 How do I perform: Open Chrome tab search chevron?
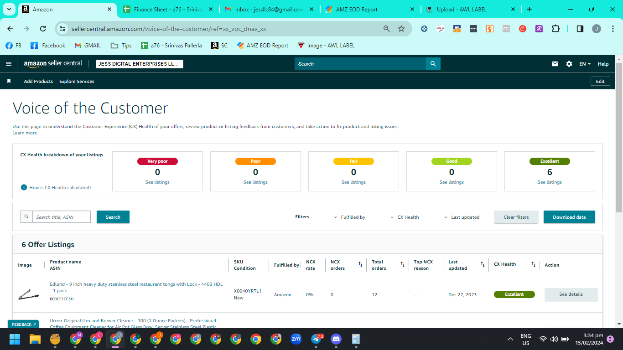(x=9, y=9)
